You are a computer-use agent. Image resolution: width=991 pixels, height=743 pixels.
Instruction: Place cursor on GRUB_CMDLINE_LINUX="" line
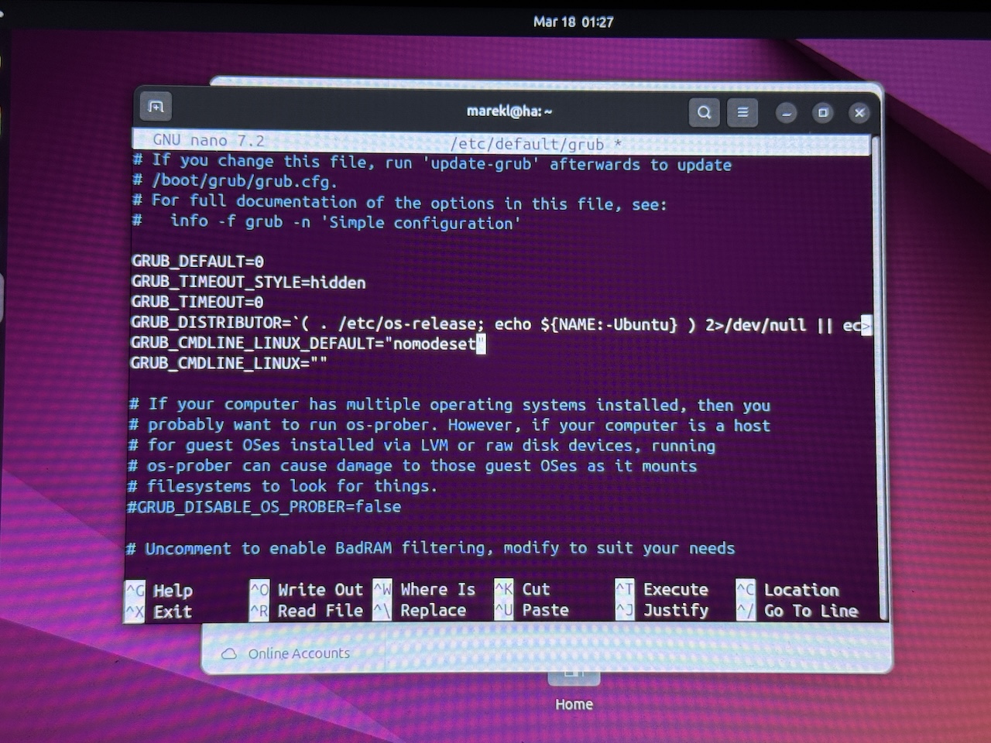point(228,363)
